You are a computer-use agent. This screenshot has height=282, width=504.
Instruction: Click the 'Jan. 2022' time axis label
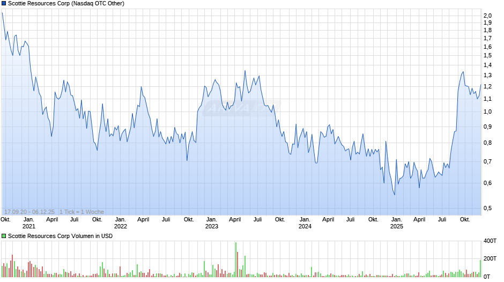click(x=121, y=223)
